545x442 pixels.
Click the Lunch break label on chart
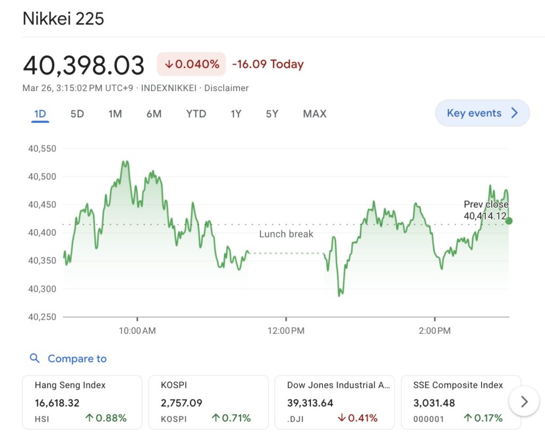pyautogui.click(x=286, y=234)
